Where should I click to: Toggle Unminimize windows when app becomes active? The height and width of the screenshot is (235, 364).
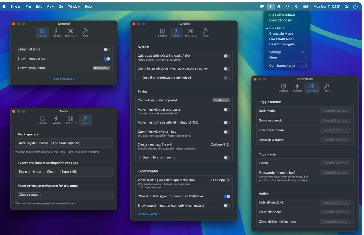(227, 69)
